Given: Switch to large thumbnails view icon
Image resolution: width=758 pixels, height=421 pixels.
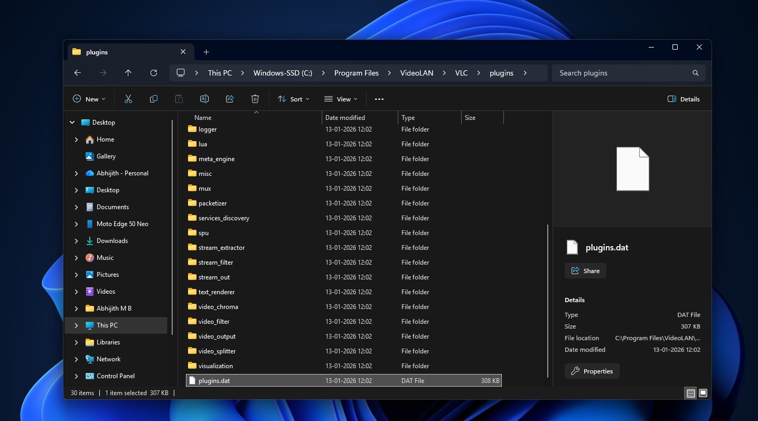Looking at the screenshot, I should [x=703, y=393].
